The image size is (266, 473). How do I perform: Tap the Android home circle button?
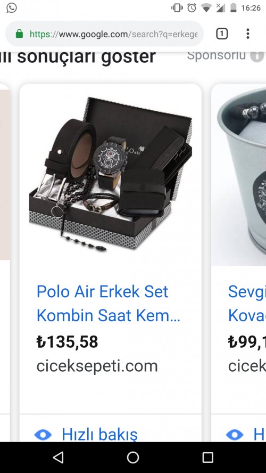[133, 458]
